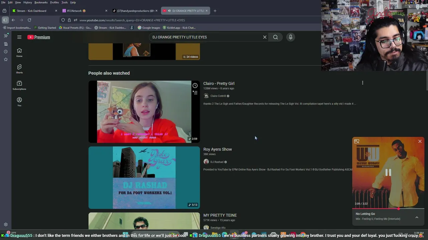428x240 pixels.
Task: Open the View menu
Action: pyautogui.click(x=18, y=2)
